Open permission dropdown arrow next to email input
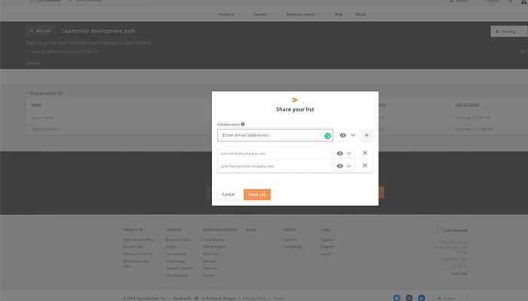528x301 pixels. (x=353, y=135)
